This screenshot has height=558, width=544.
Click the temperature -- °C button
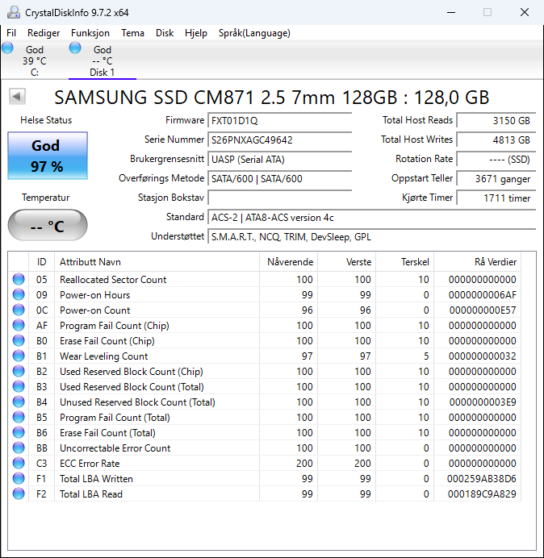coord(48,225)
